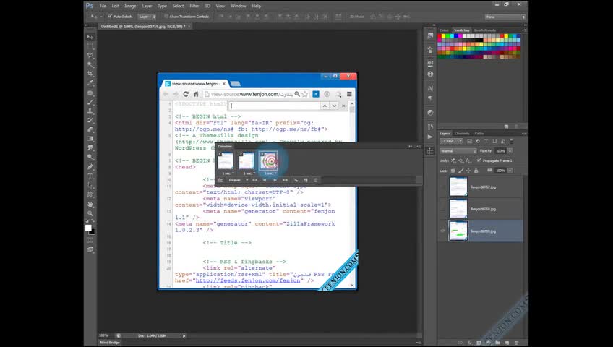613x347 pixels.
Task: Convert to video timeline icon
Action: [220, 180]
